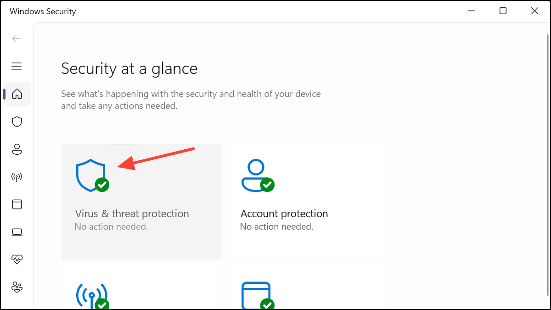Expand the hamburger navigation menu
The image size is (551, 310).
pos(17,66)
